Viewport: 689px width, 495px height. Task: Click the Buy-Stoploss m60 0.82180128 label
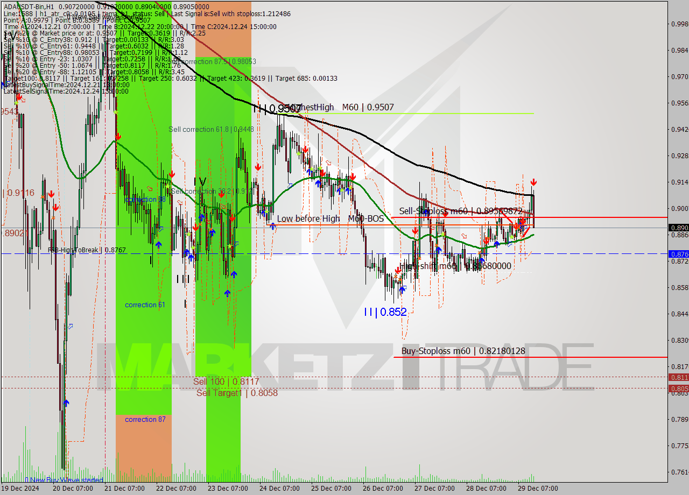pos(463,351)
